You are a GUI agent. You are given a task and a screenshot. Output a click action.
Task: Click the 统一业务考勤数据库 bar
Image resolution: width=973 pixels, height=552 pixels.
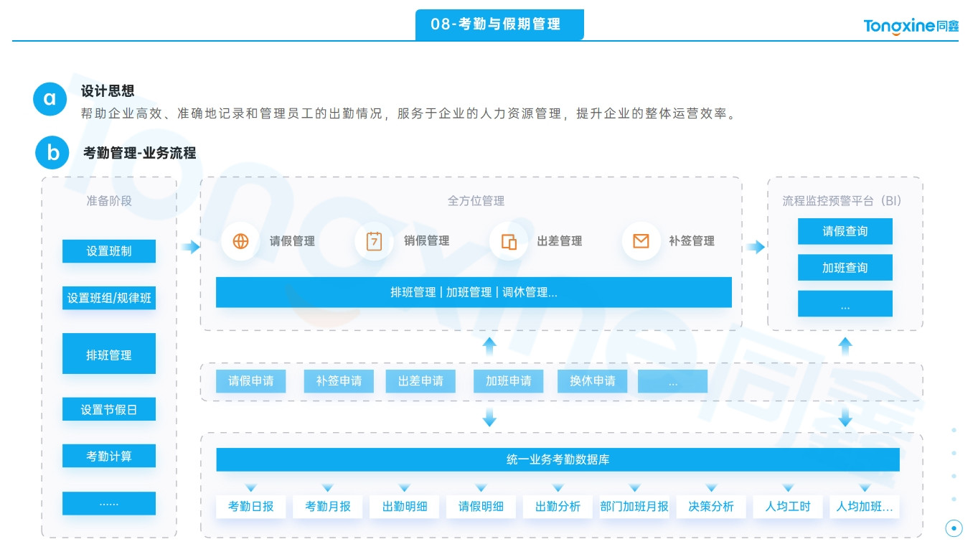coord(558,459)
